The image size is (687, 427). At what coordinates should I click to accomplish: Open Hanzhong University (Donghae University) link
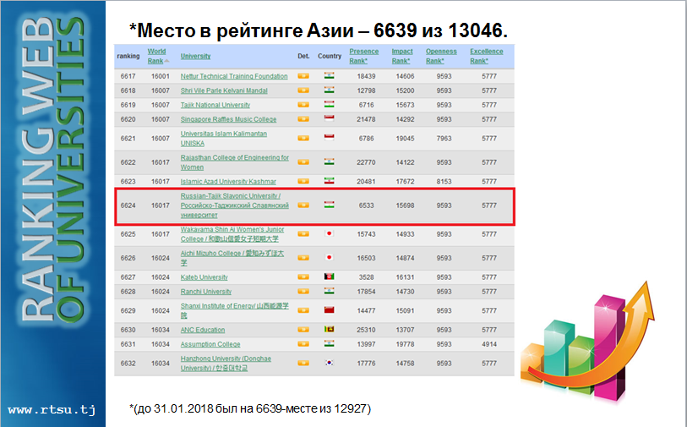click(x=226, y=364)
